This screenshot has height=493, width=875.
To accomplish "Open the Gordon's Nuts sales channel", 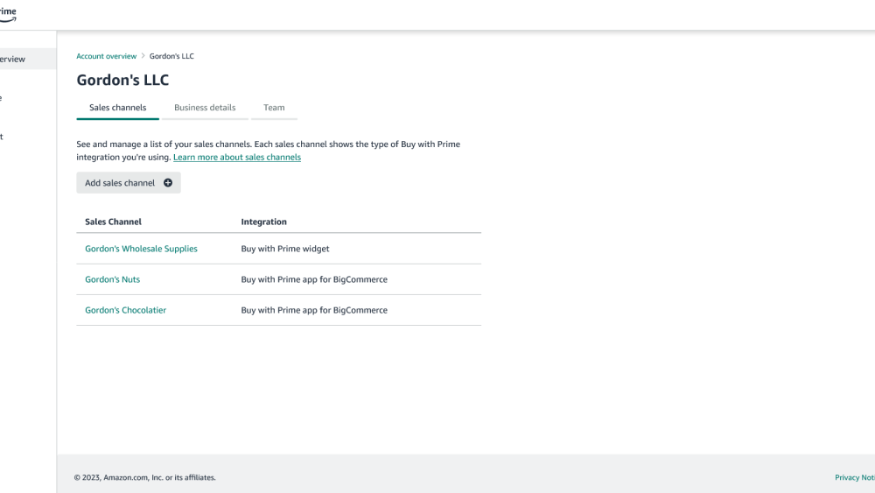I will pyautogui.click(x=112, y=279).
